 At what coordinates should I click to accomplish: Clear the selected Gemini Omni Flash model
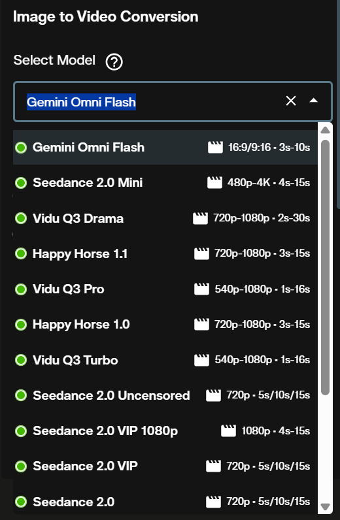pos(291,101)
